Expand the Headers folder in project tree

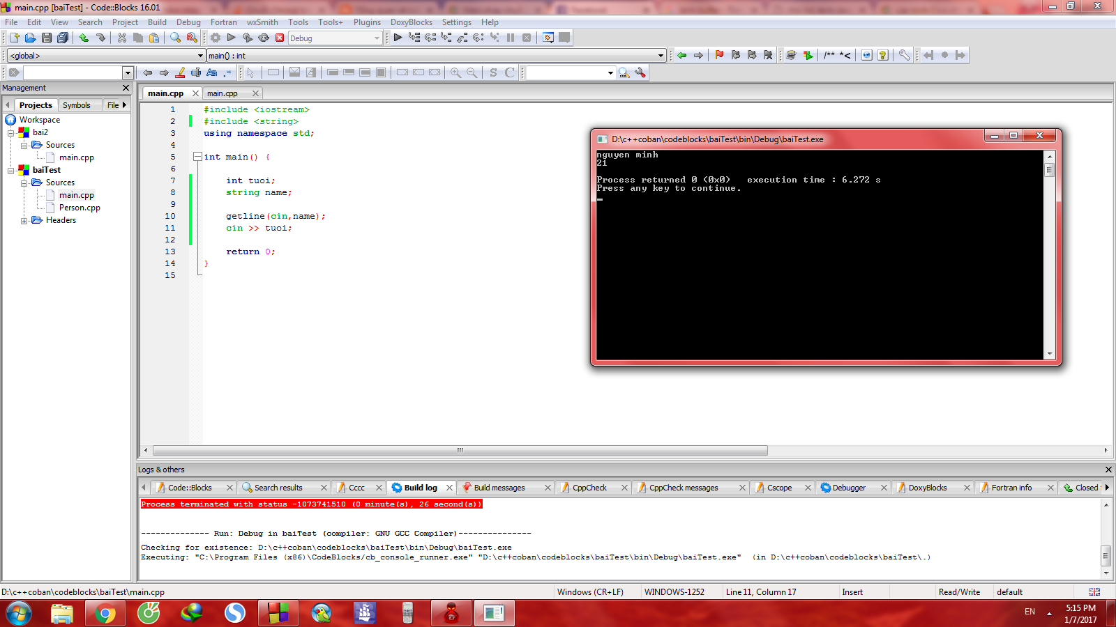click(x=24, y=221)
